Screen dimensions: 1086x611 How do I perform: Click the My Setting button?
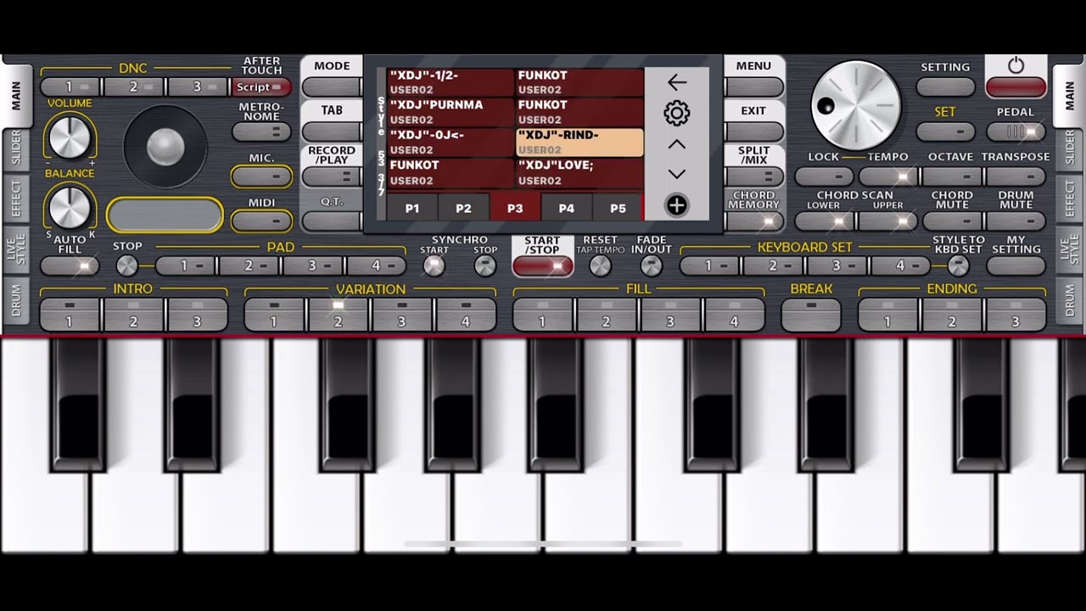pos(1016,266)
